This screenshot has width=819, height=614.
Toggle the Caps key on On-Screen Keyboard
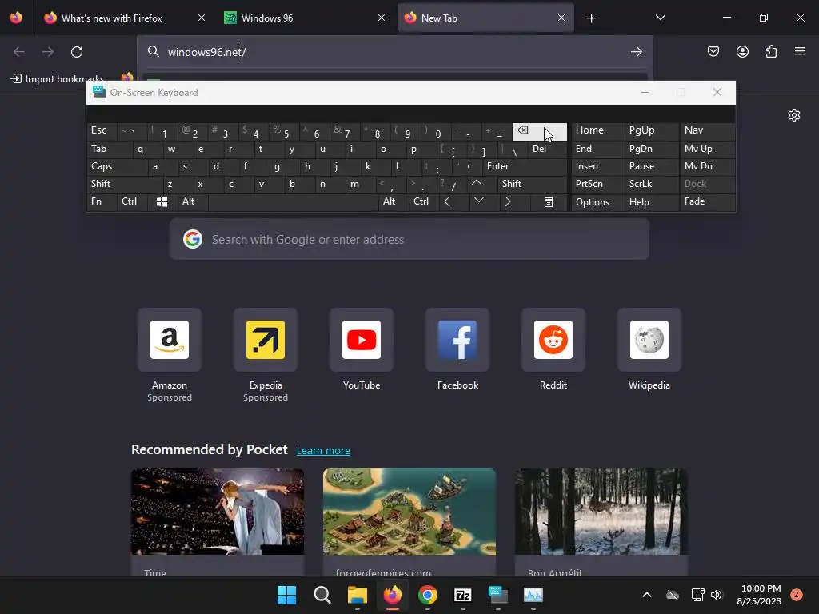coord(117,166)
